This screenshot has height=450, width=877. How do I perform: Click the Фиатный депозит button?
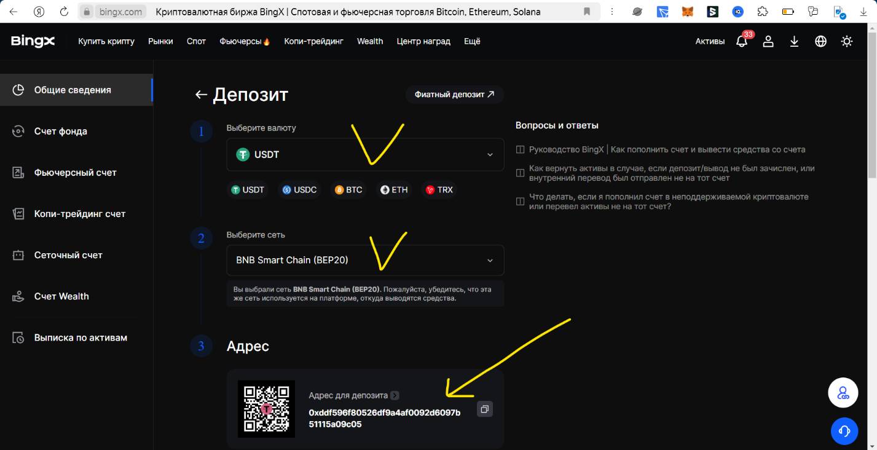tap(454, 94)
